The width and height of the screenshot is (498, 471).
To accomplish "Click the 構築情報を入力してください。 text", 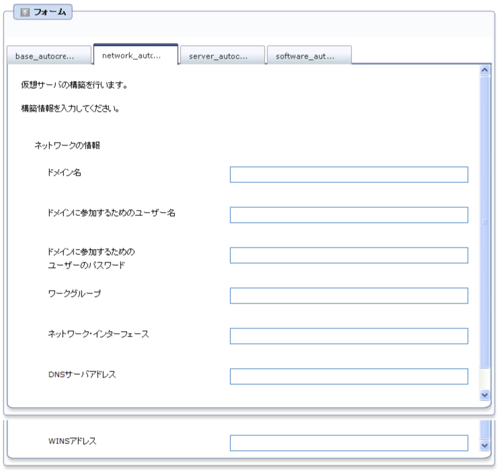I will (x=70, y=108).
